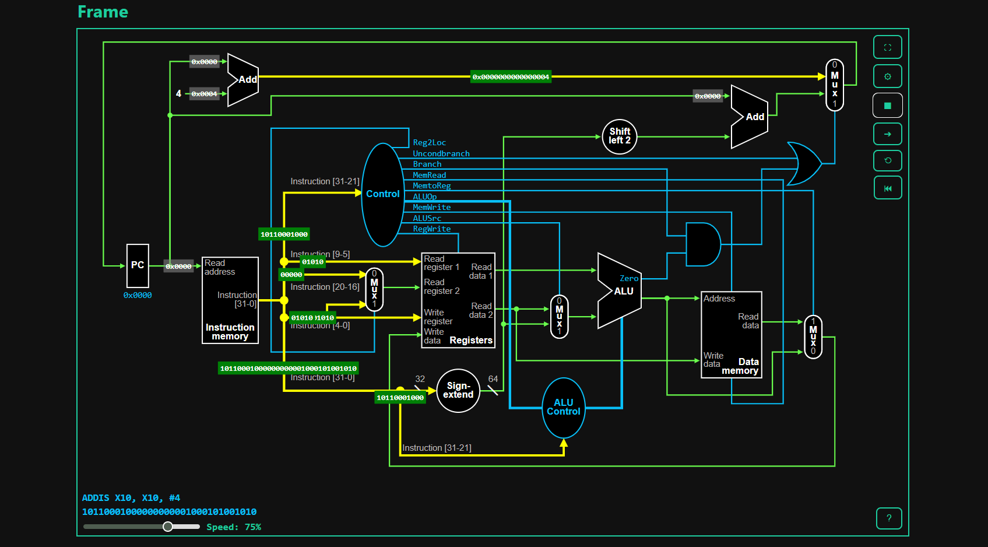Image resolution: width=988 pixels, height=547 pixels.
Task: Select the ALUOp control signal label
Action: click(425, 197)
